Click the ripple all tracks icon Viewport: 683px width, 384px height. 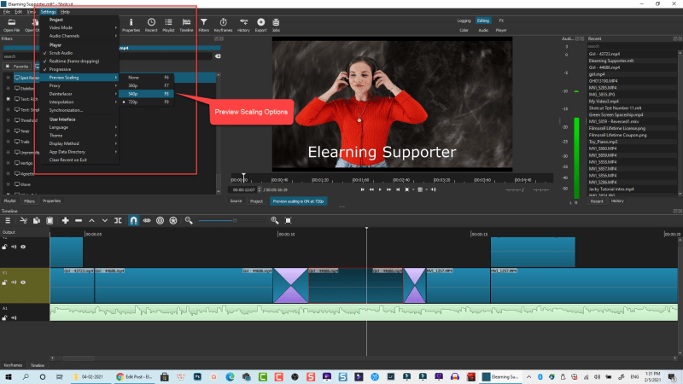coord(173,220)
